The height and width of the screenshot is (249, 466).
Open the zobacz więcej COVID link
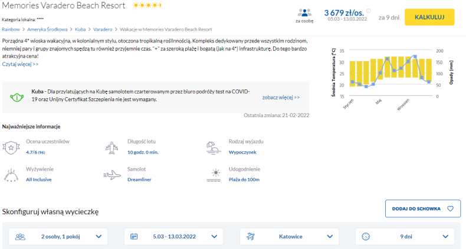pos(281,97)
